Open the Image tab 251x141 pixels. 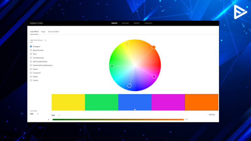coord(43,32)
